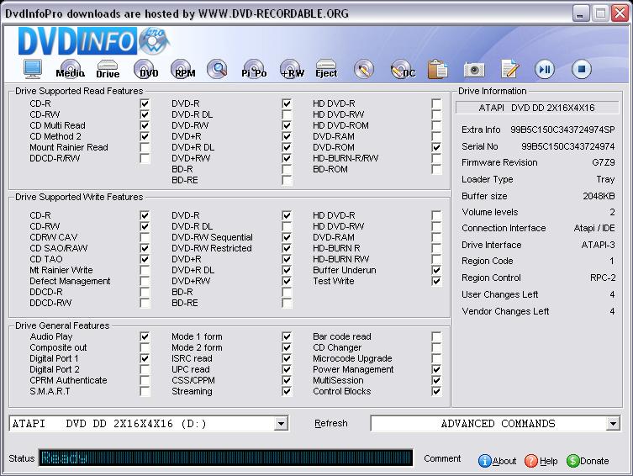633x476 pixels.
Task: Toggle Audio Play checkbox
Action: (145, 336)
